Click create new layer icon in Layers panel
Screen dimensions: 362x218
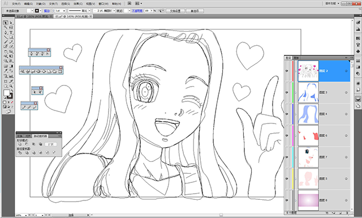(x=340, y=213)
